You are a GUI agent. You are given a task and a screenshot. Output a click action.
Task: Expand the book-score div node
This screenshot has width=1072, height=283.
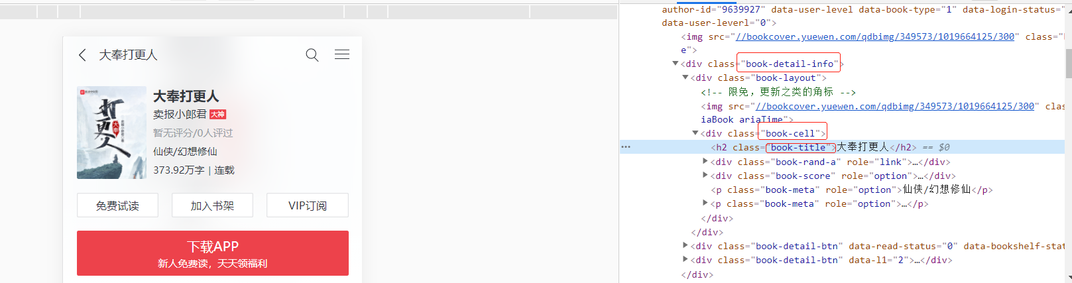point(705,176)
